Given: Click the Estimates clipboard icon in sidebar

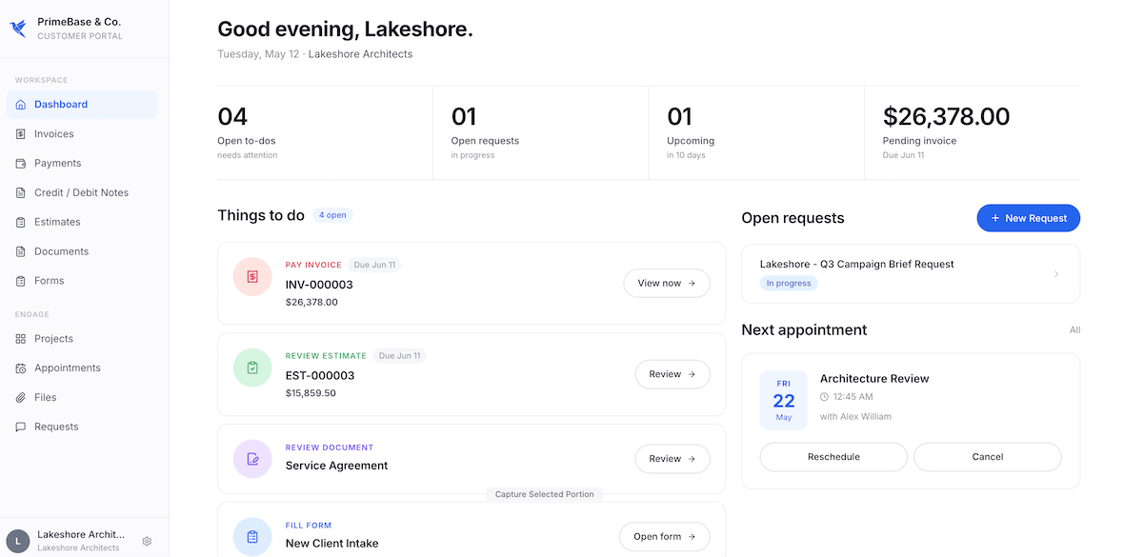Looking at the screenshot, I should point(21,222).
